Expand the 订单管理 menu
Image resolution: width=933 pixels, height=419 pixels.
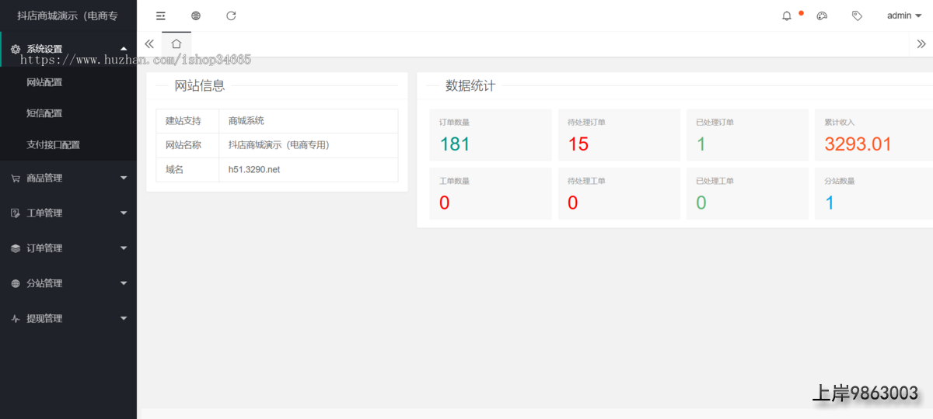click(68, 248)
